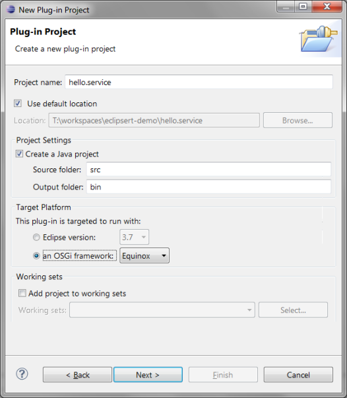This screenshot has width=347, height=398.
Task: Click the help question mark icon
Action: coord(22,374)
